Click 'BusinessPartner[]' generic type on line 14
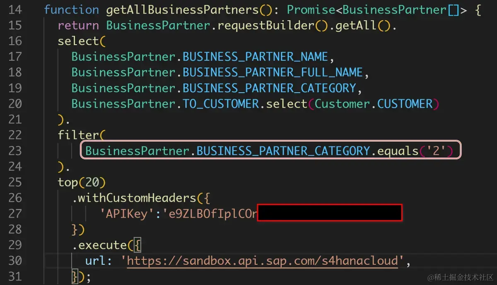Image resolution: width=497 pixels, height=285 pixels. (401, 10)
